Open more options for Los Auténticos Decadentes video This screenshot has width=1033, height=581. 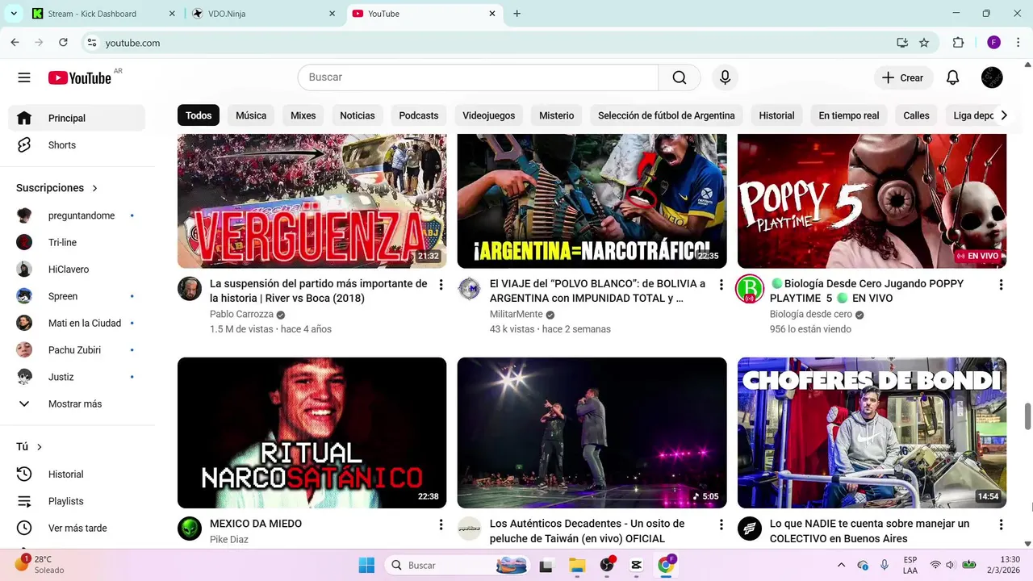click(x=721, y=525)
